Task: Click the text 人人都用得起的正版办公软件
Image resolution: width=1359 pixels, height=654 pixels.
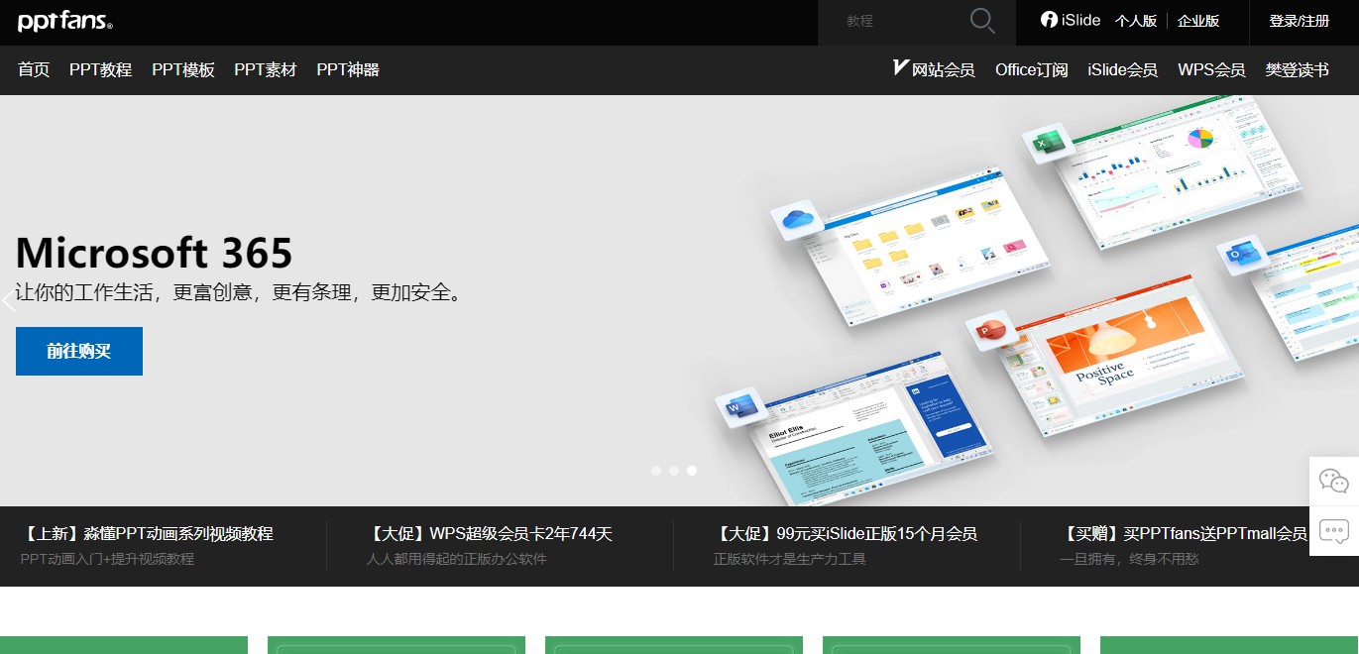Action: pyautogui.click(x=456, y=559)
